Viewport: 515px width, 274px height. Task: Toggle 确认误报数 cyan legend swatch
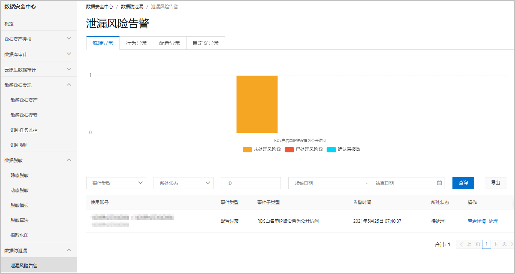click(331, 149)
